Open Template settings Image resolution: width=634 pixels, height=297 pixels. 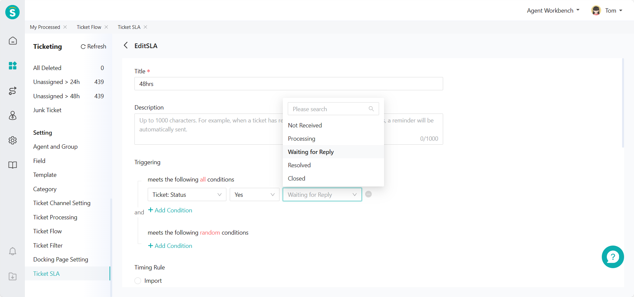[x=45, y=175]
